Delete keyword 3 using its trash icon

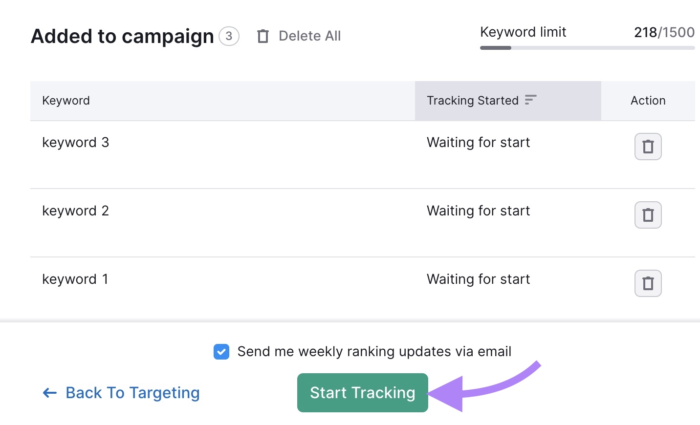tap(648, 146)
